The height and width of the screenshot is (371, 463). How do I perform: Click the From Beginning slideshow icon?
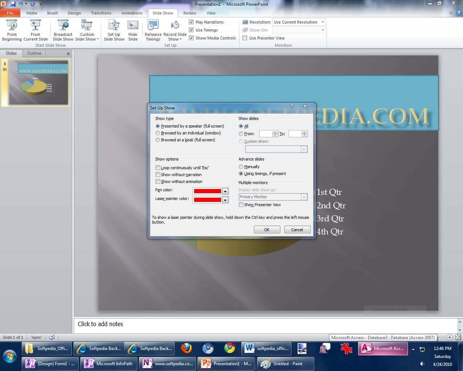click(x=12, y=25)
